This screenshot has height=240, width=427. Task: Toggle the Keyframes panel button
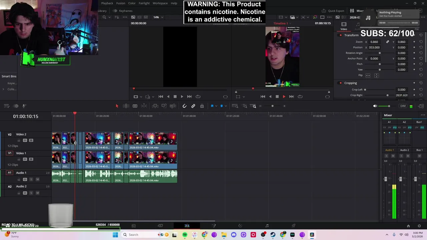point(123,11)
